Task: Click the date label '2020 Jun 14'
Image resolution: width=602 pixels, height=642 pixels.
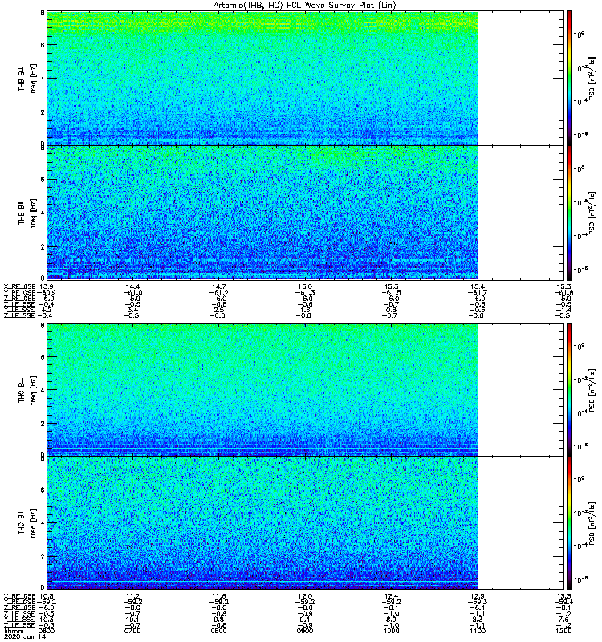Action: point(25,636)
